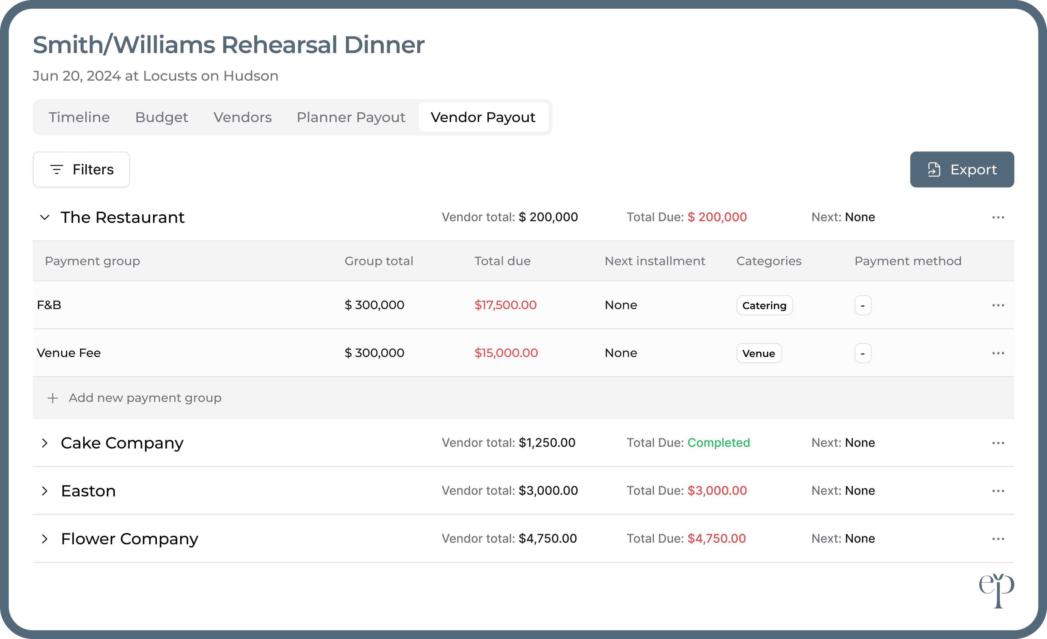Click Add new payment group button
This screenshot has width=1047, height=639.
point(135,397)
